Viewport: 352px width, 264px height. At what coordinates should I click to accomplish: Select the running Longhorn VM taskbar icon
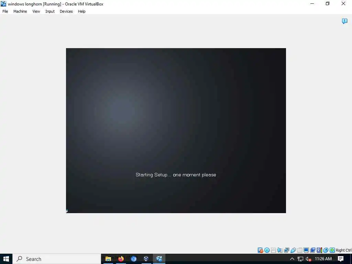tap(159, 259)
